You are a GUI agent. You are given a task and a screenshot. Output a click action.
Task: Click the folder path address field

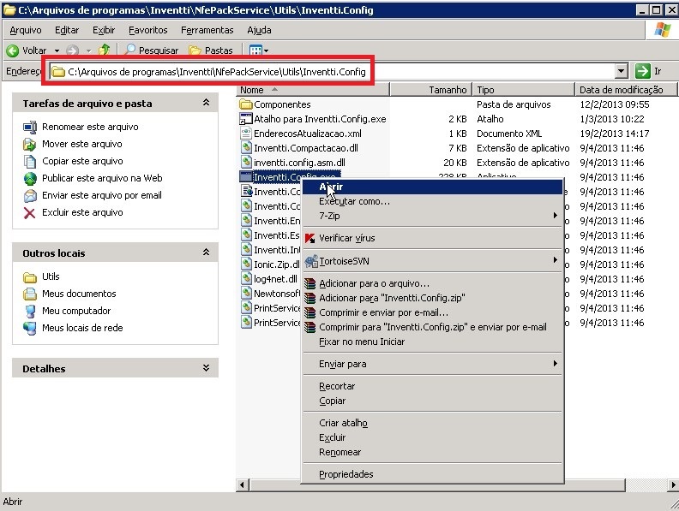pos(334,72)
